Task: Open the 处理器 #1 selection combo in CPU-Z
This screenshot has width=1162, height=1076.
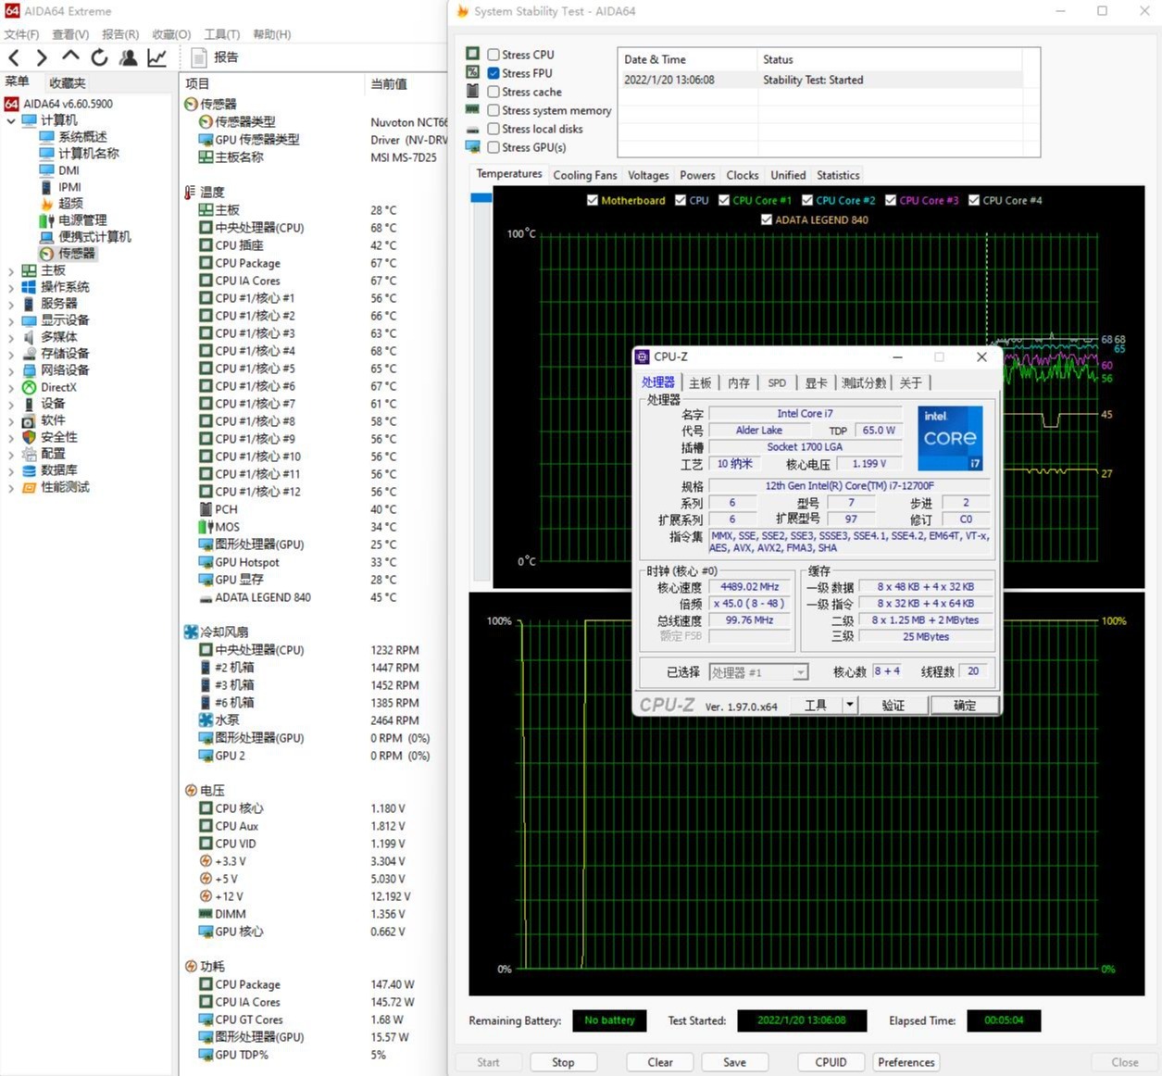Action: point(759,672)
